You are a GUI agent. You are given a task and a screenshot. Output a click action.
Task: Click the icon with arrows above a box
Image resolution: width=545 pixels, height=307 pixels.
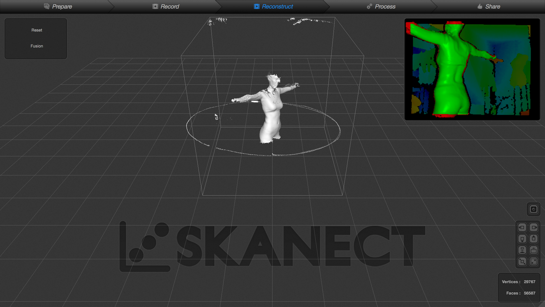coord(534,250)
